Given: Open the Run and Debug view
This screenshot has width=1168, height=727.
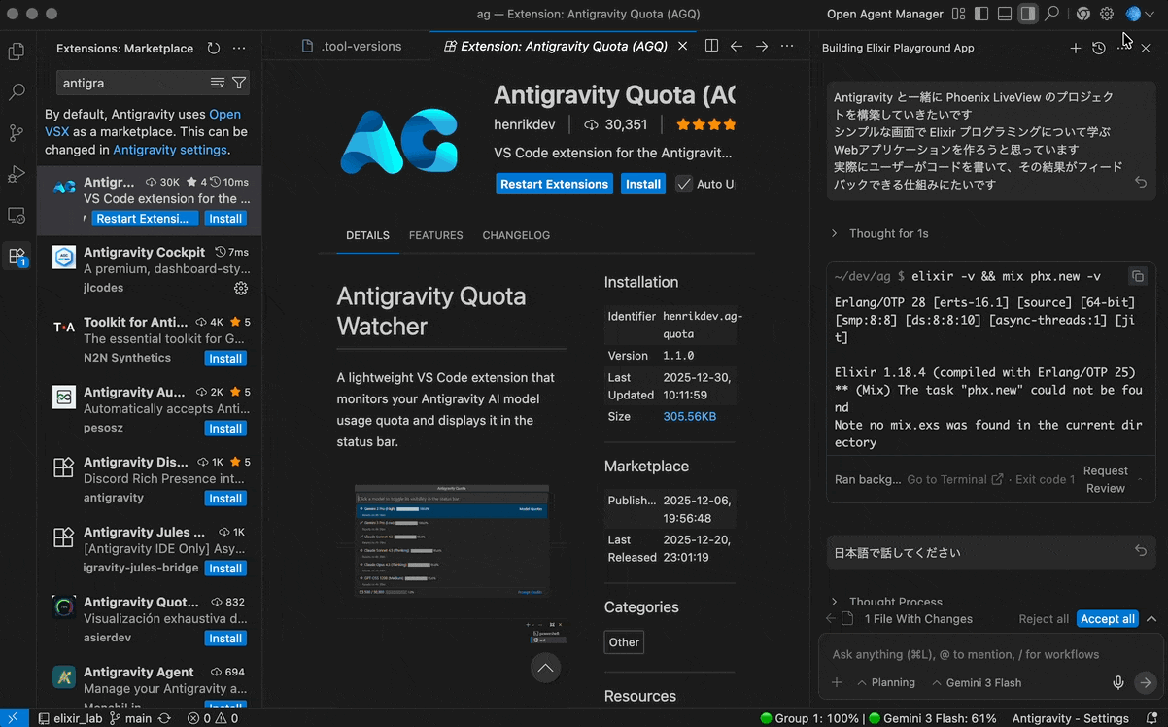Looking at the screenshot, I should coord(17,174).
